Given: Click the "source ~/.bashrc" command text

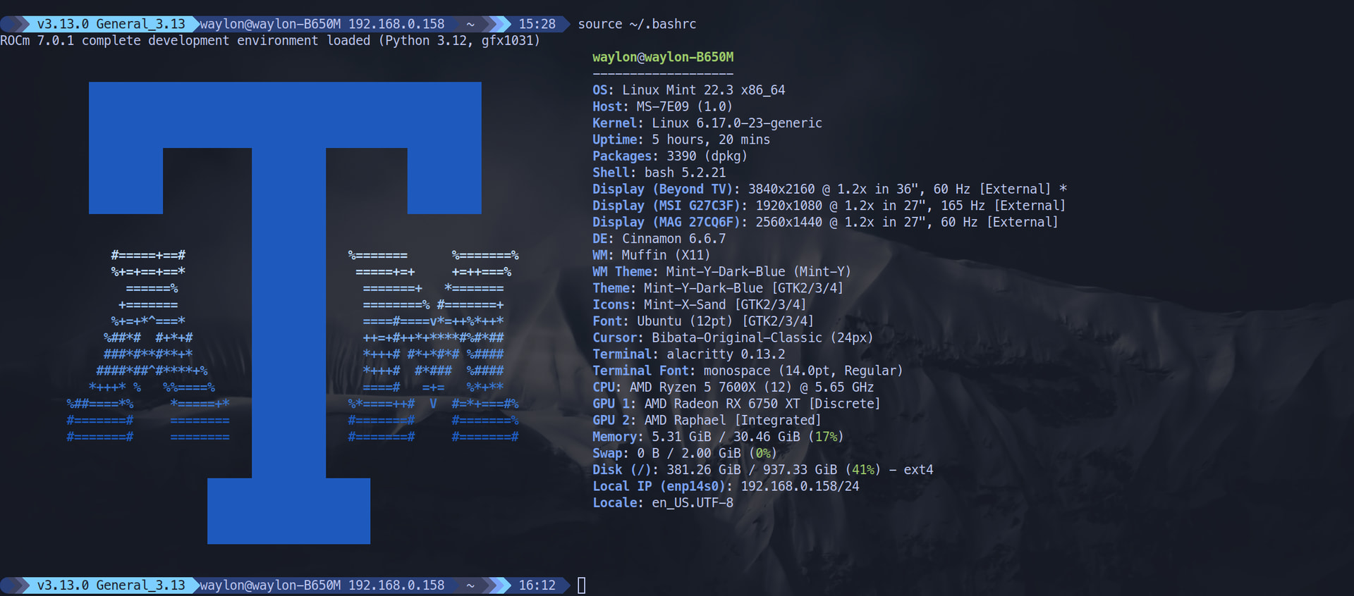Looking at the screenshot, I should pos(637,24).
